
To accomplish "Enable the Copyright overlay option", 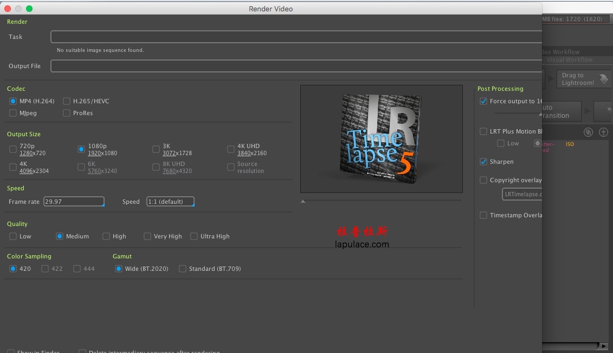I will (x=483, y=180).
